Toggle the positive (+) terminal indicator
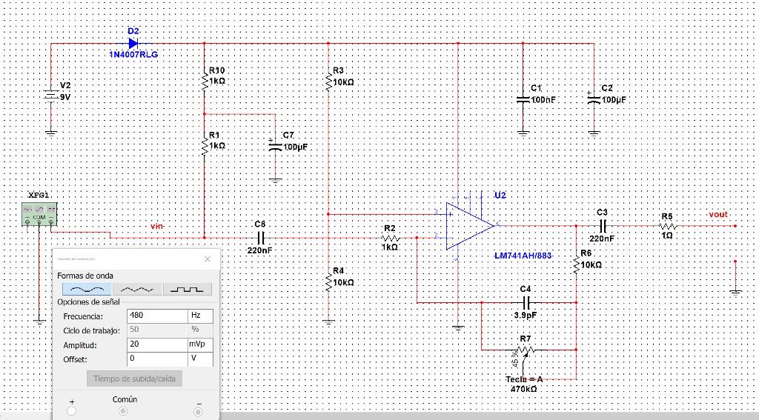The width and height of the screenshot is (759, 420). [x=72, y=411]
